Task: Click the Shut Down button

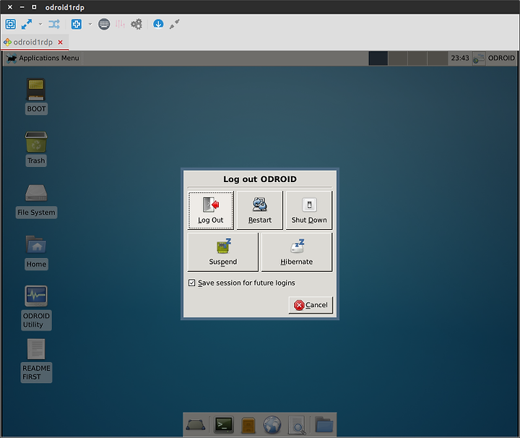Action: 309,210
